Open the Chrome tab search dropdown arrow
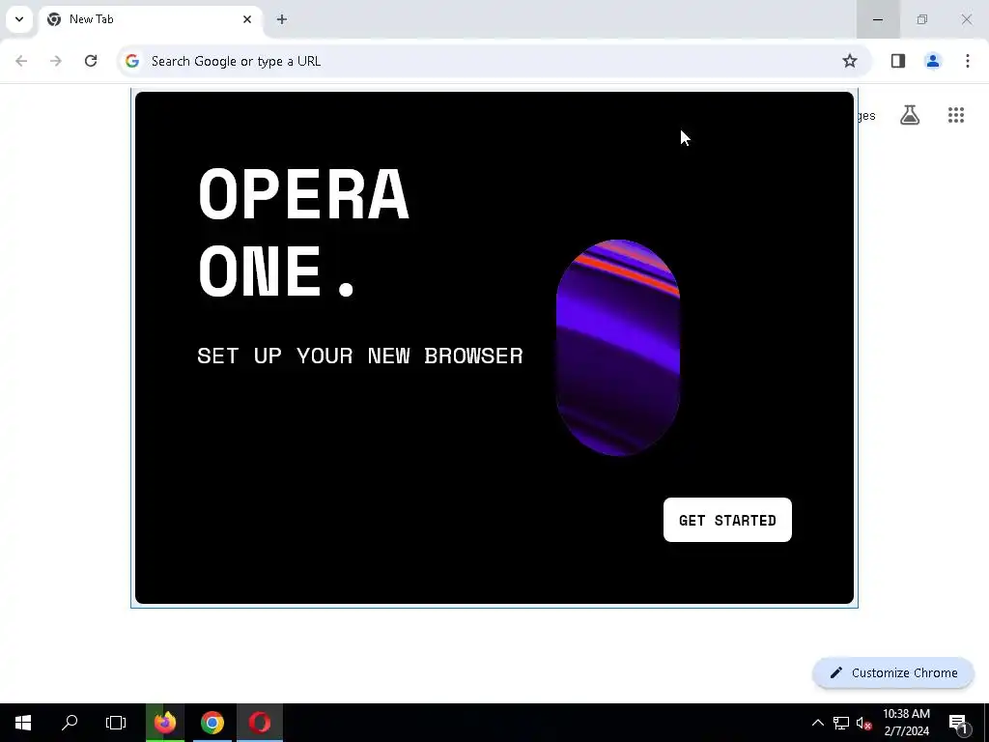This screenshot has width=989, height=742. (19, 19)
